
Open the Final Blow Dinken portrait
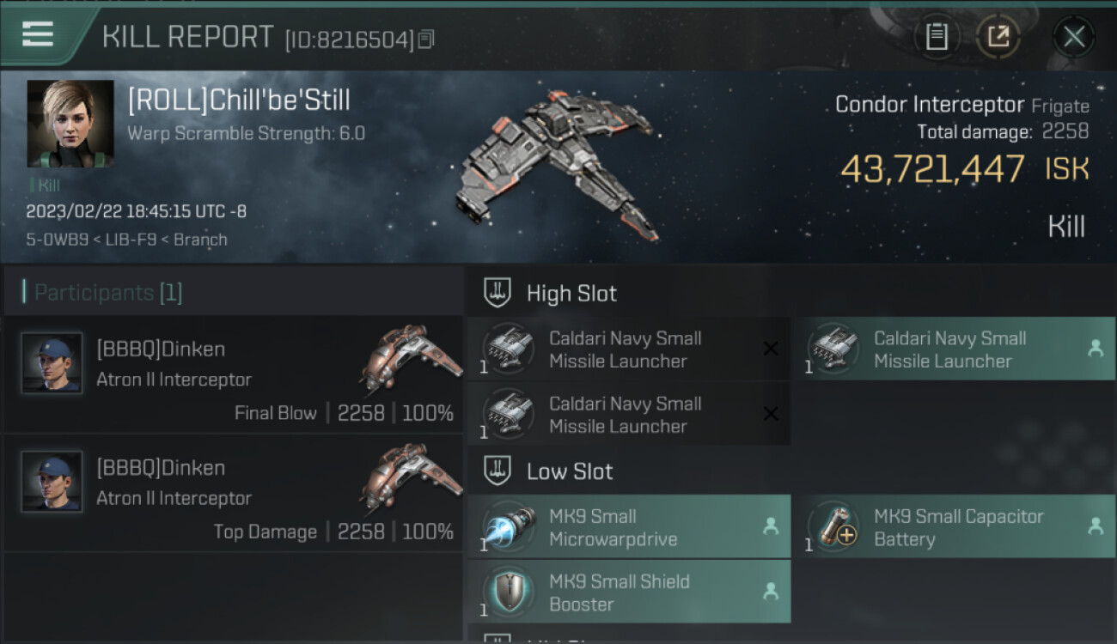tap(52, 363)
